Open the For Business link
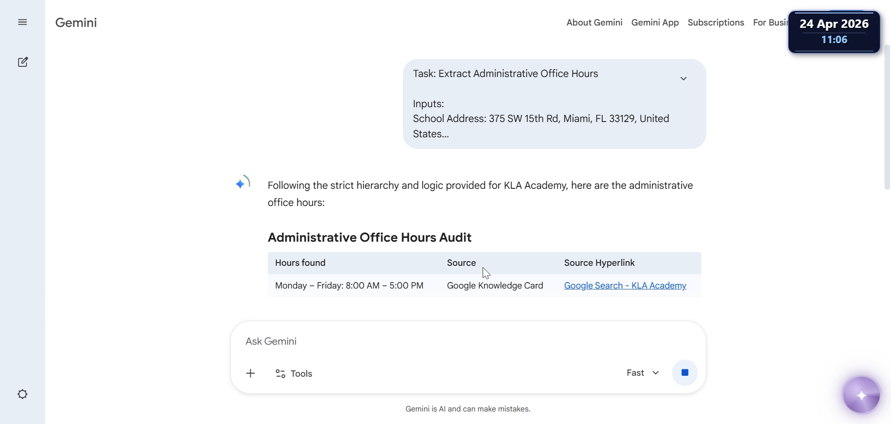891x424 pixels. [770, 23]
